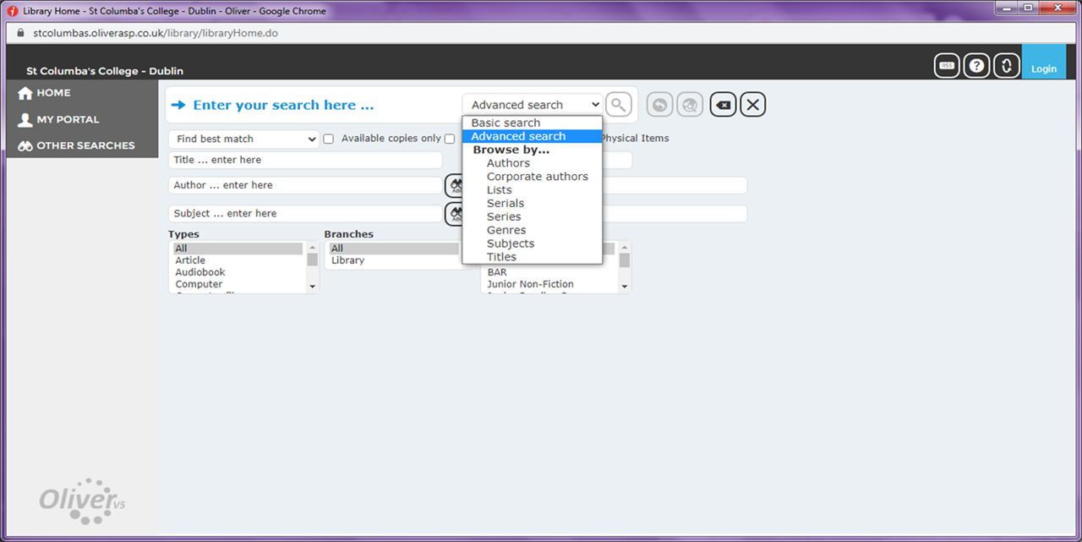The width and height of the screenshot is (1082, 542).
Task: Open the help question mark icon
Action: pyautogui.click(x=976, y=66)
